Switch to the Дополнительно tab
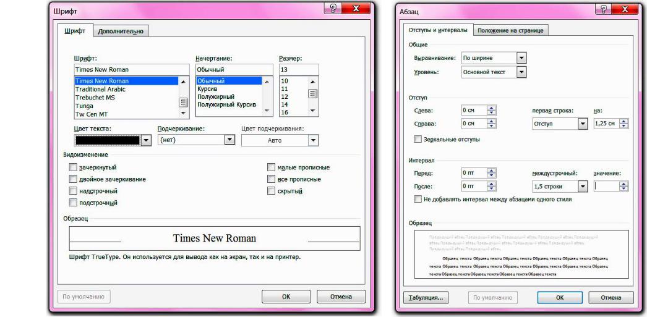 [121, 32]
